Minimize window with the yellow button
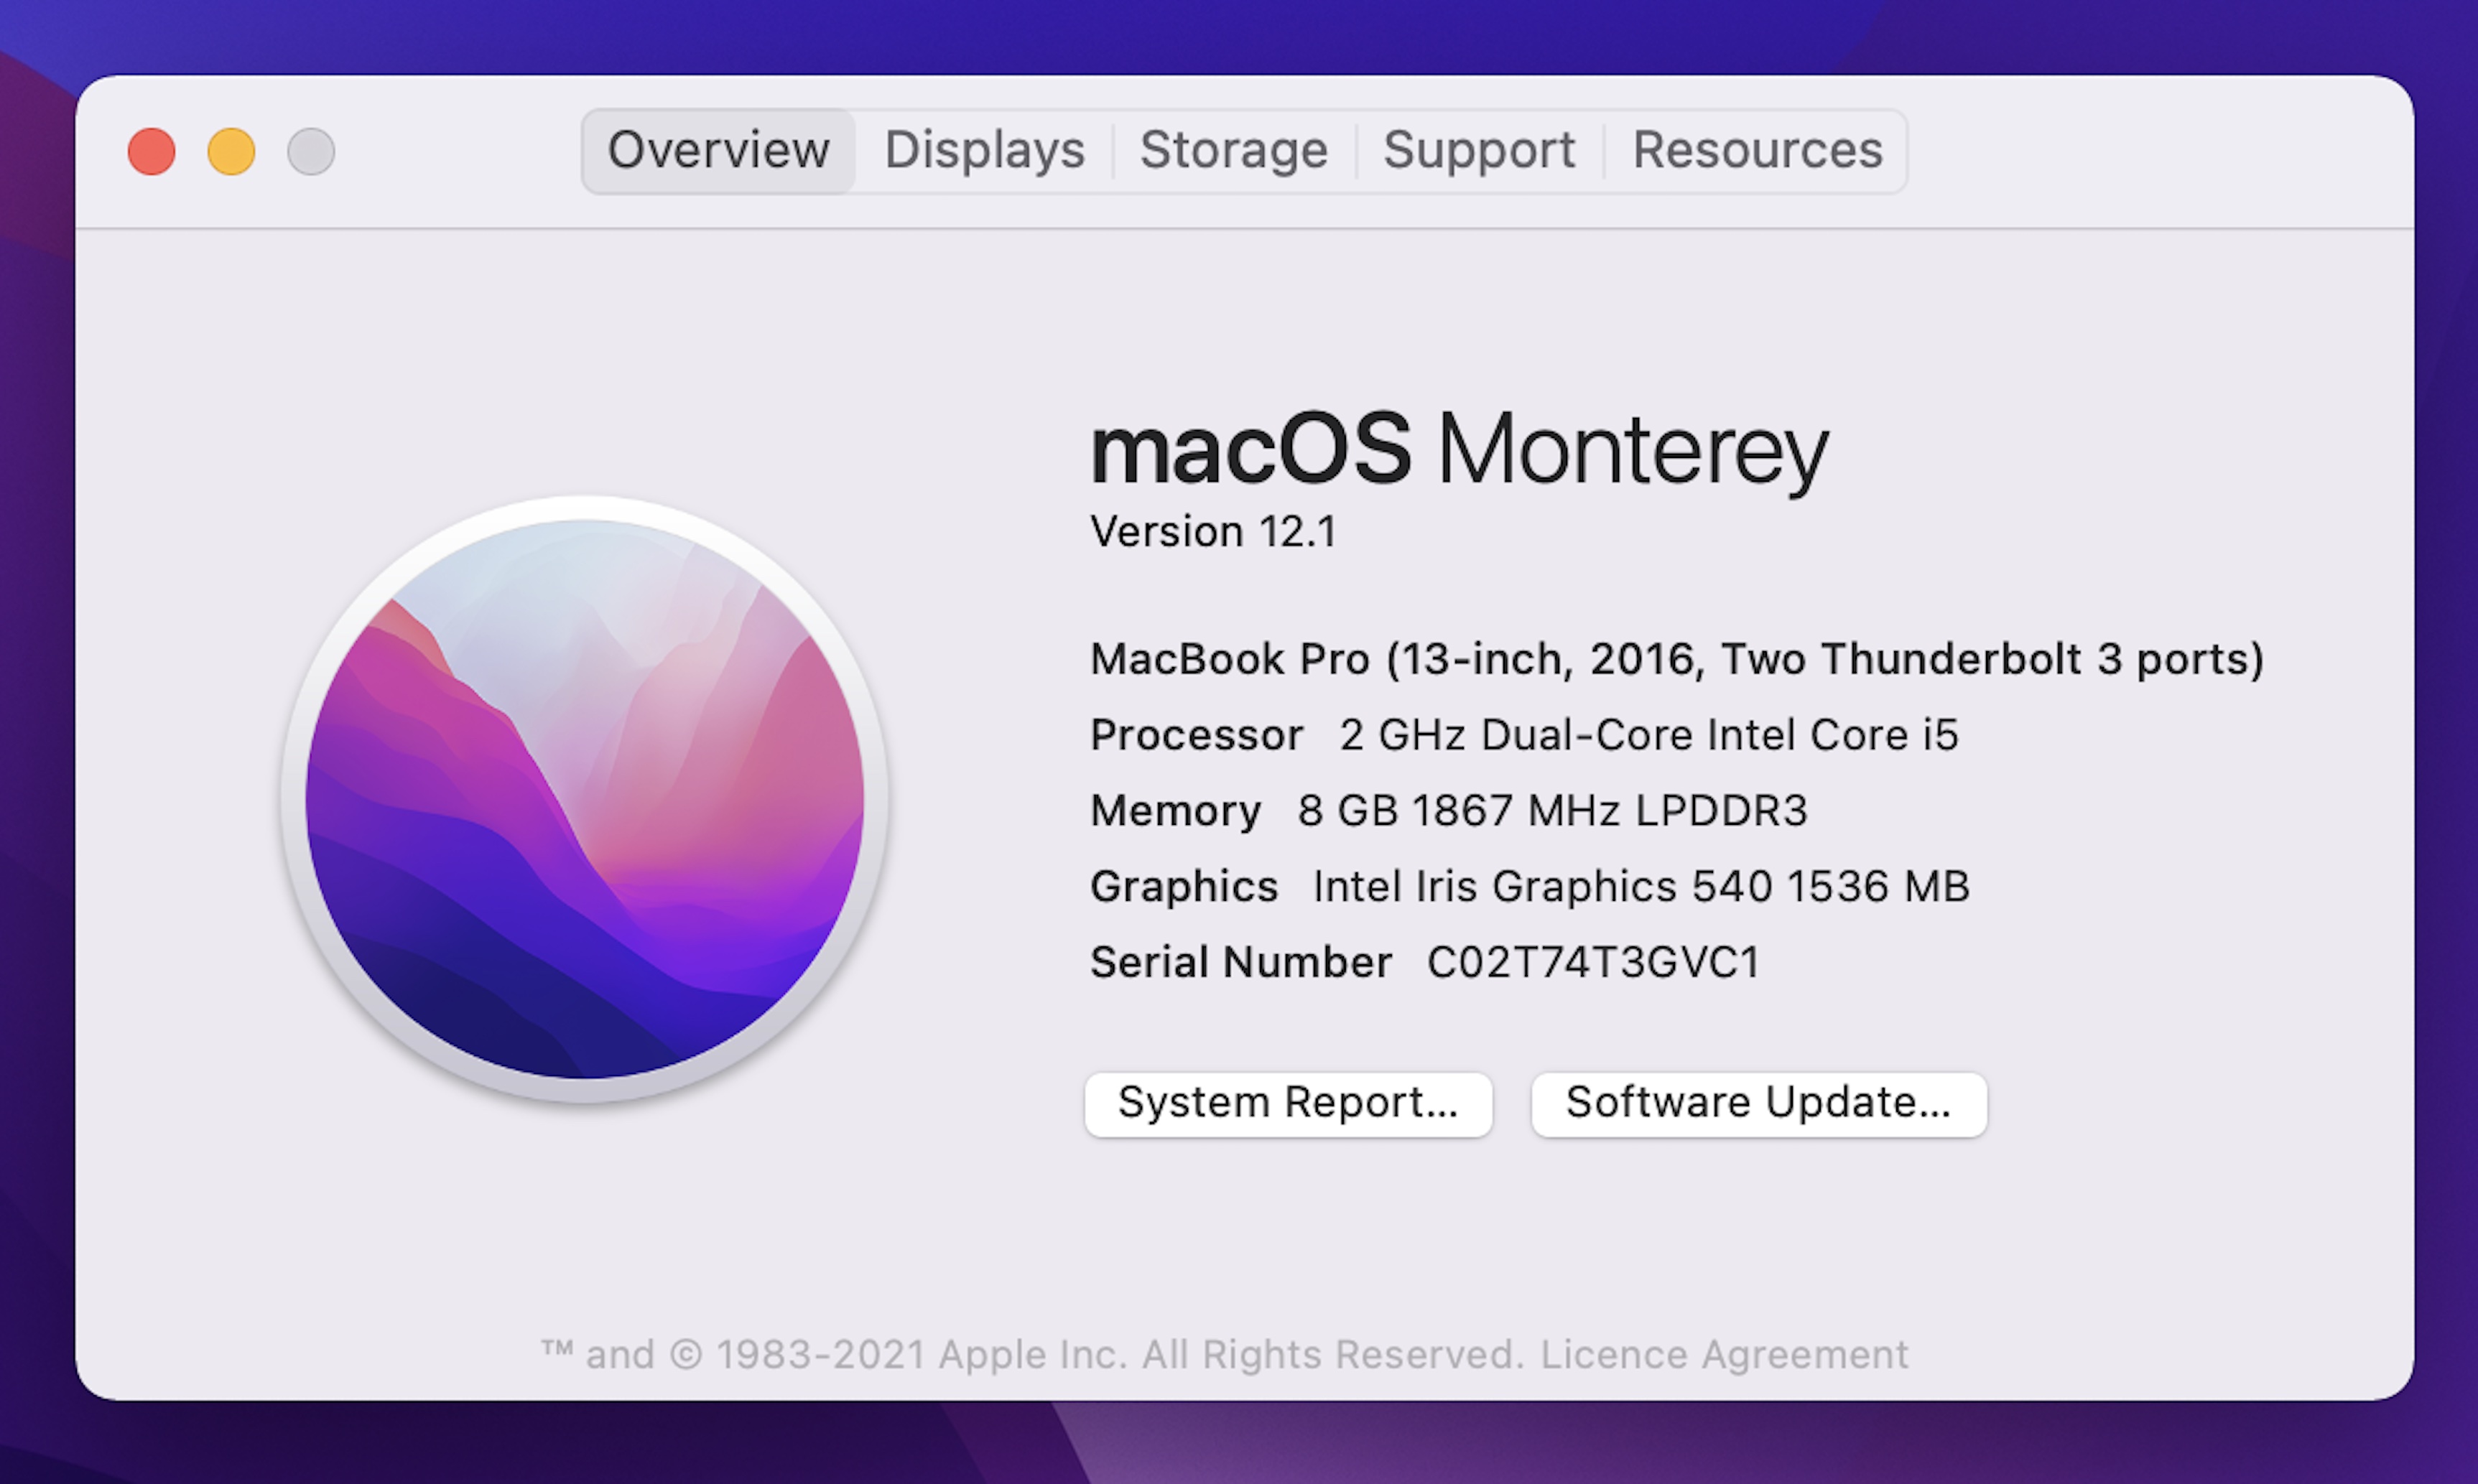Screen dimensions: 2478x1484 [x=231, y=152]
